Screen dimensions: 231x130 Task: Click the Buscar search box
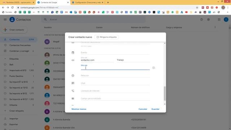point(93,19)
